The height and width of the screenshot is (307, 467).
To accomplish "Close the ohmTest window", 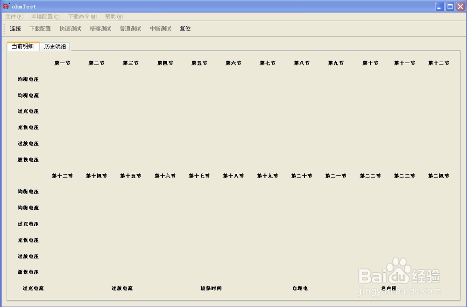I will pyautogui.click(x=460, y=7).
